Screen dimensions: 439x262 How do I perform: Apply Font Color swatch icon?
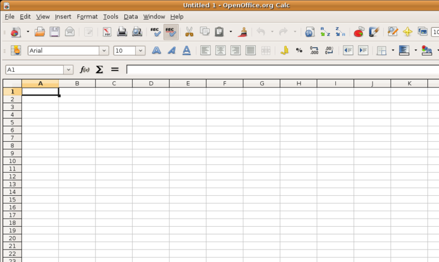[x=427, y=51]
